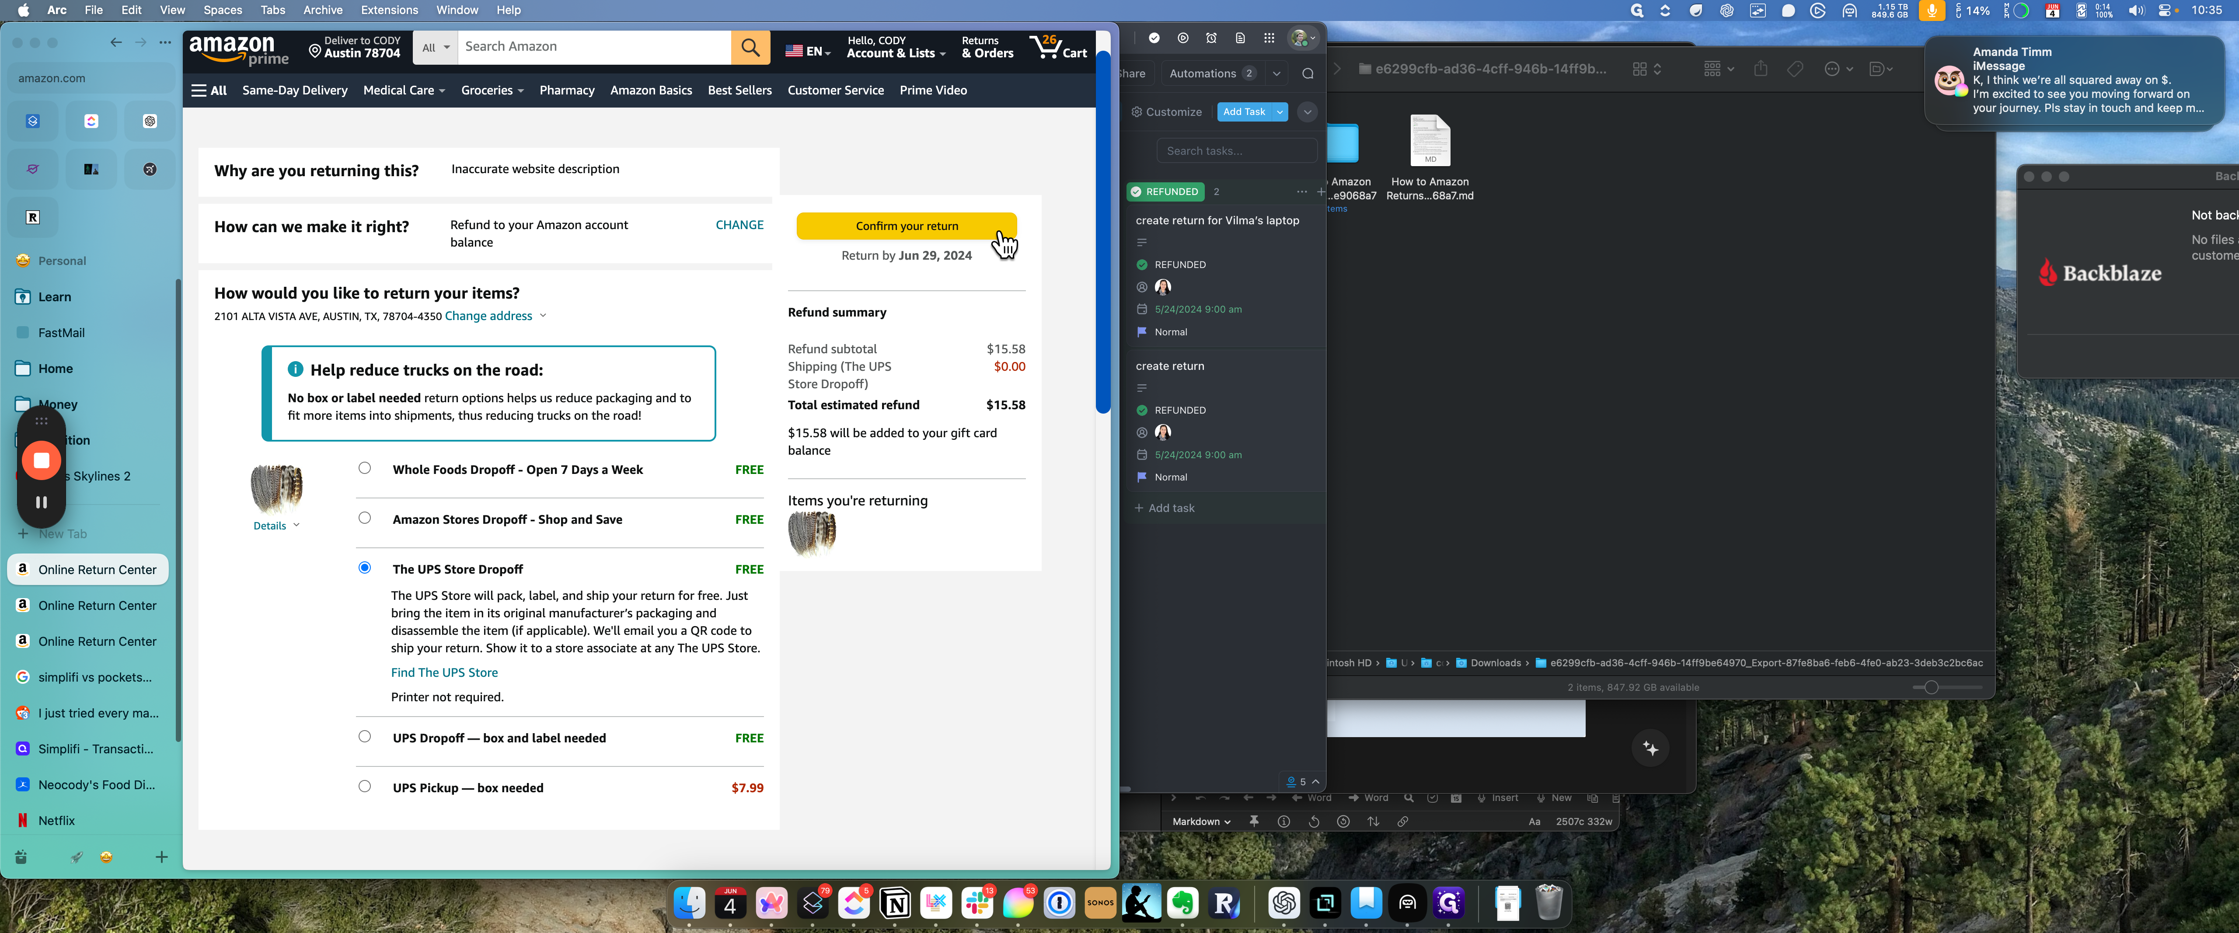Image resolution: width=2239 pixels, height=933 pixels.
Task: Select Amazon Stores Dropoff radio button
Action: 365,518
